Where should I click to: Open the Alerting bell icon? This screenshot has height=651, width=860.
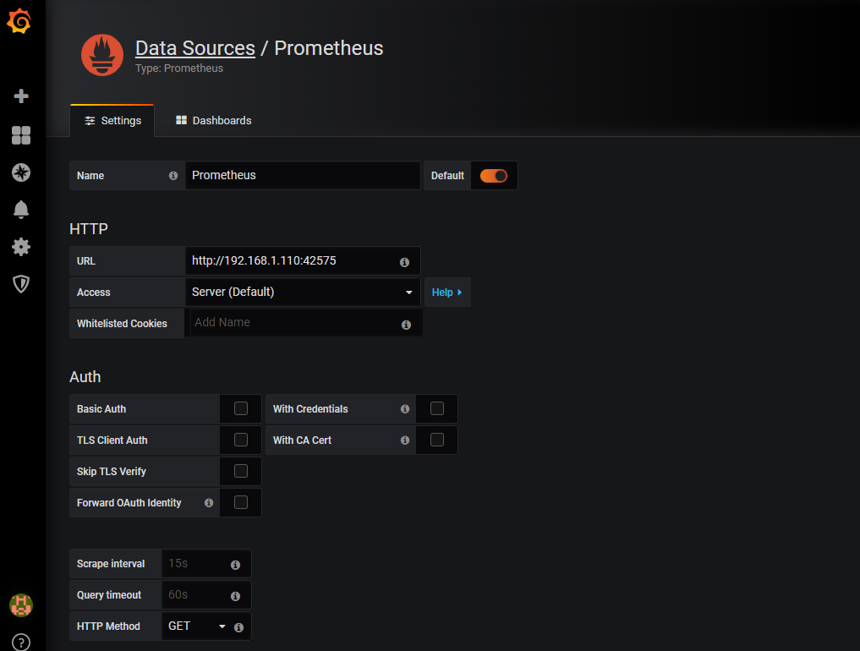point(21,210)
